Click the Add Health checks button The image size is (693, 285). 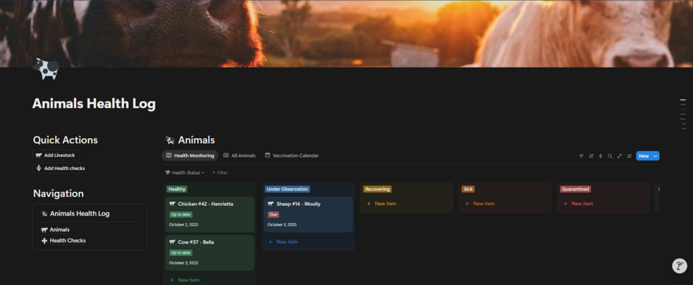pos(61,168)
